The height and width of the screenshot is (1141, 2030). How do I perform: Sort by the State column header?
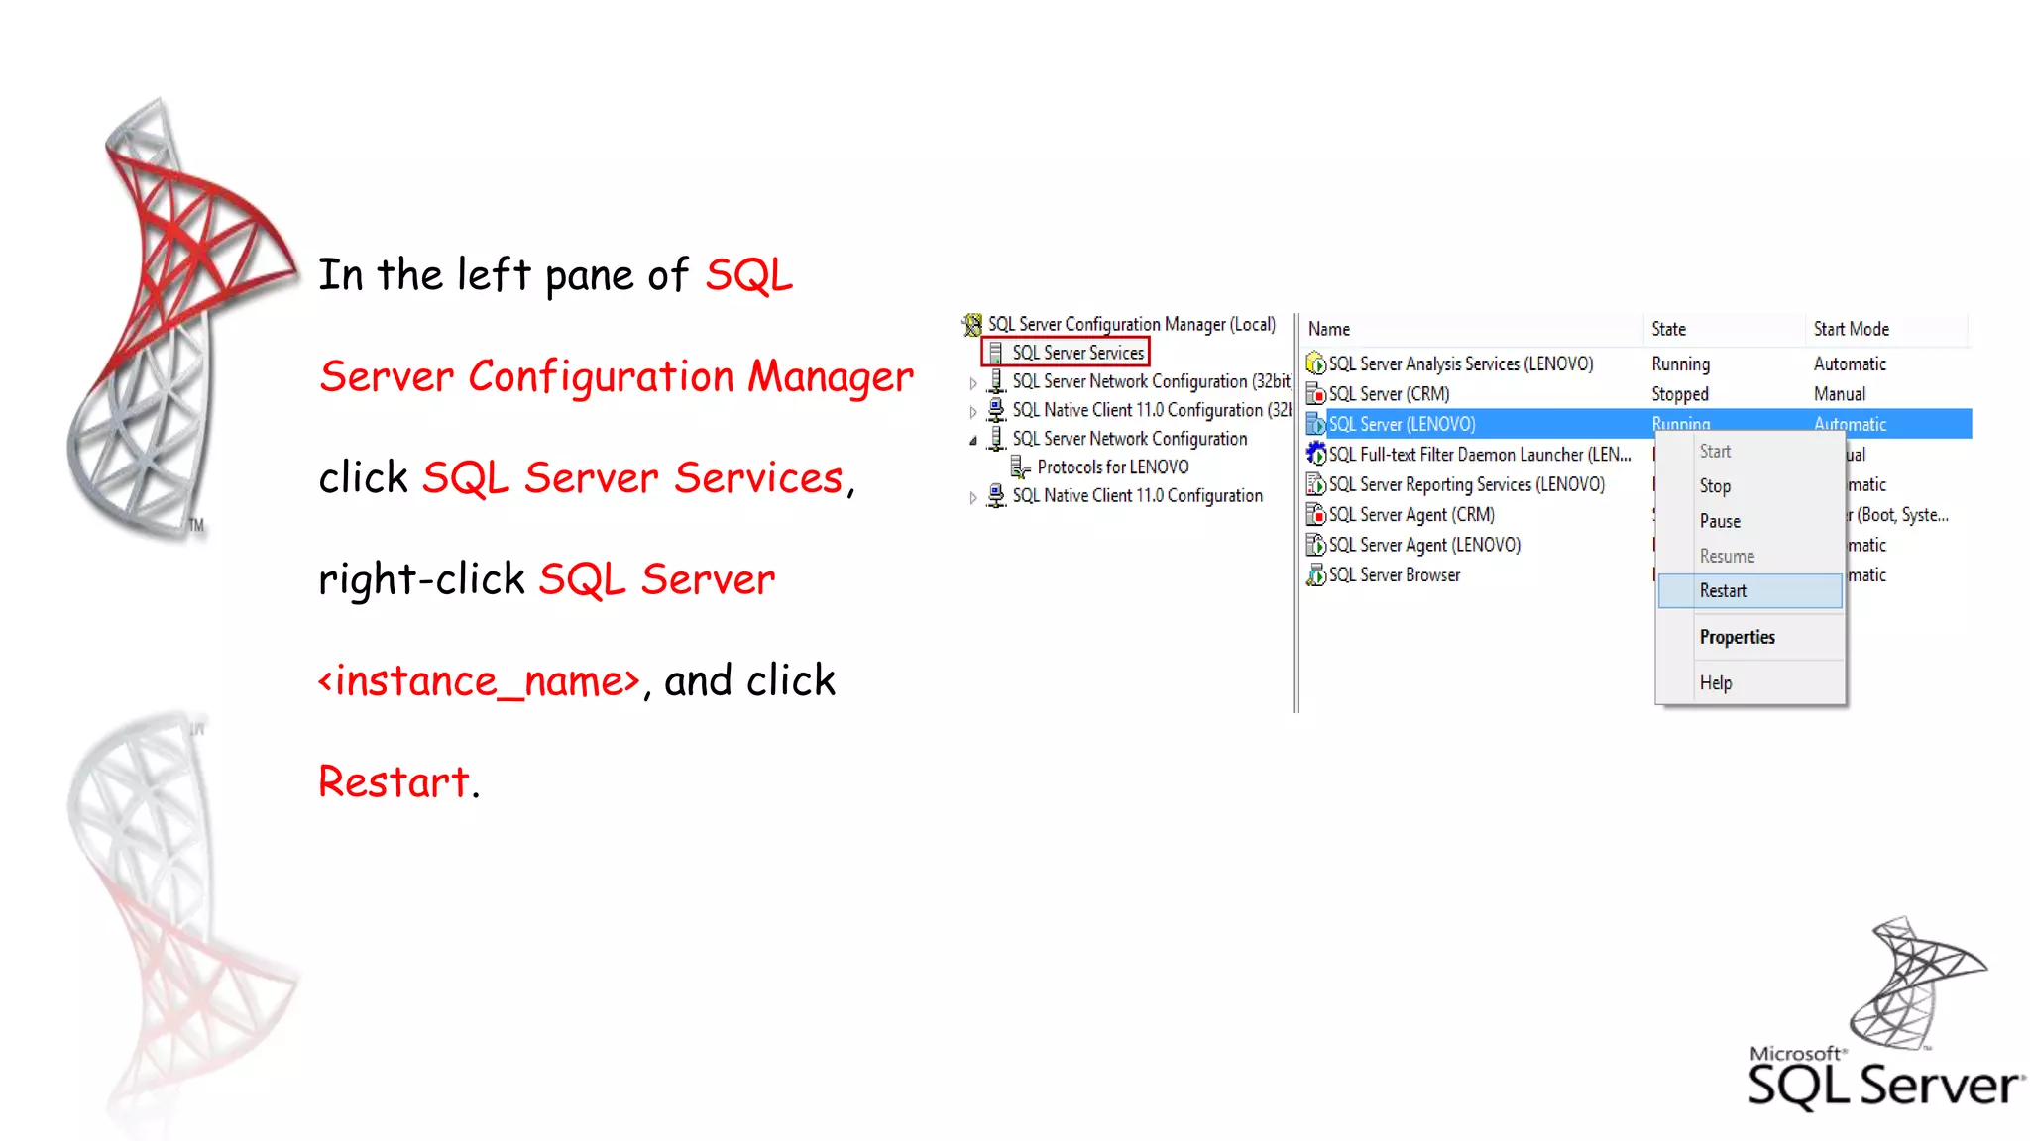(x=1724, y=329)
